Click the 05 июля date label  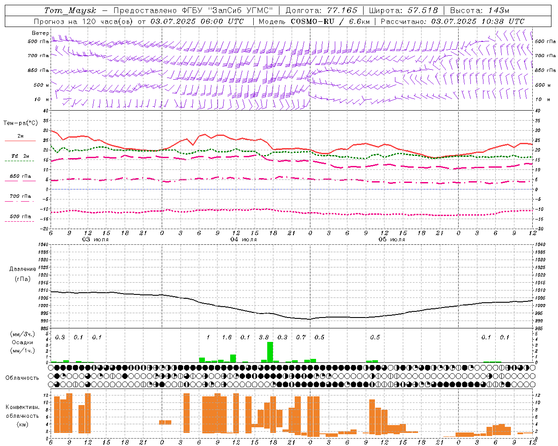(x=392, y=240)
